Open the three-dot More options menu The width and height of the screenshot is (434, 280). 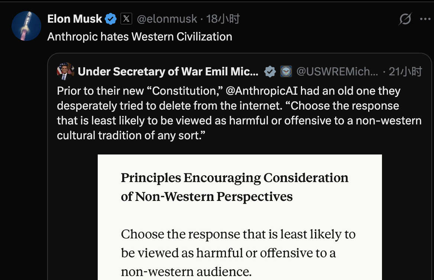(x=425, y=19)
